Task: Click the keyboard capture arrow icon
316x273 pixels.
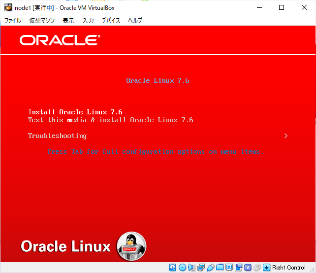Action: click(266, 268)
